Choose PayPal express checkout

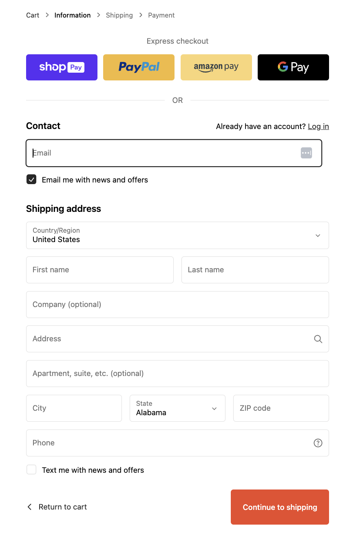139,67
